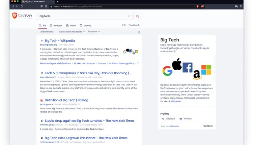This screenshot has height=145, width=253.
Task: Click the small logos thumbnail in Wikipedia result
Action: [x=131, y=51]
